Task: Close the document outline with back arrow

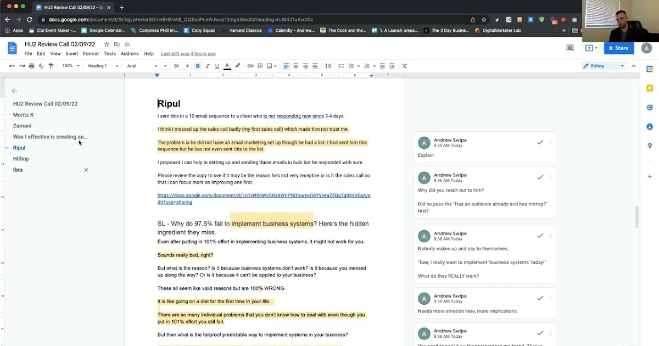Action: (15, 91)
